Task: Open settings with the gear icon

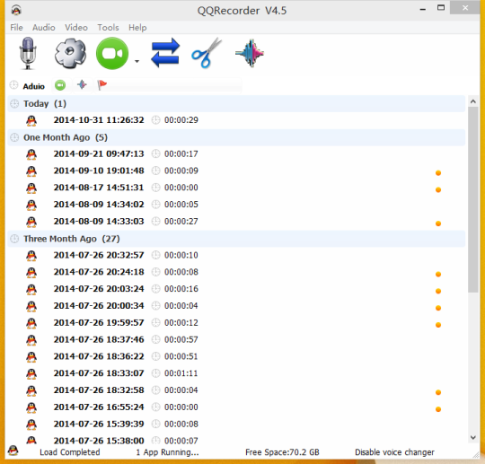Action: (x=70, y=54)
